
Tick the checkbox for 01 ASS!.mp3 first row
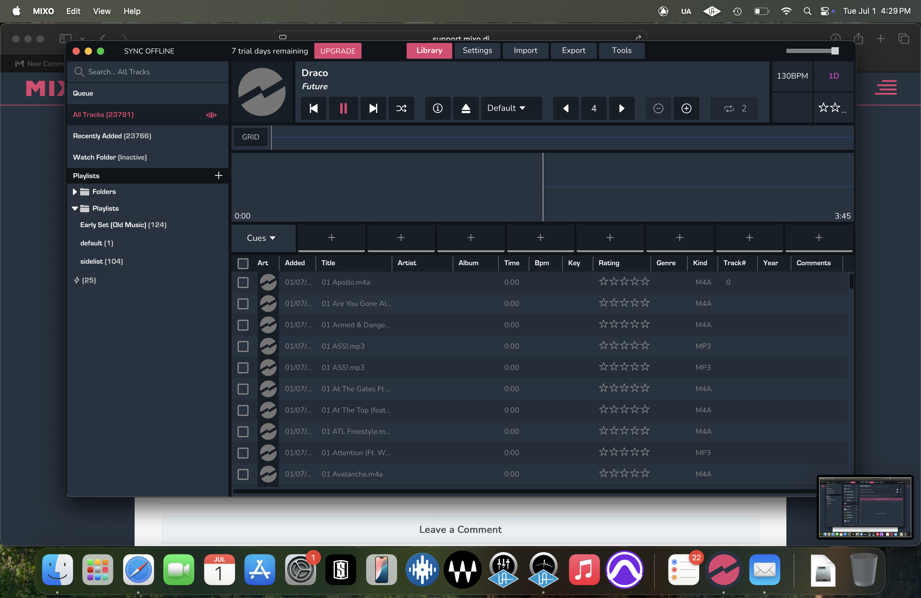(243, 346)
